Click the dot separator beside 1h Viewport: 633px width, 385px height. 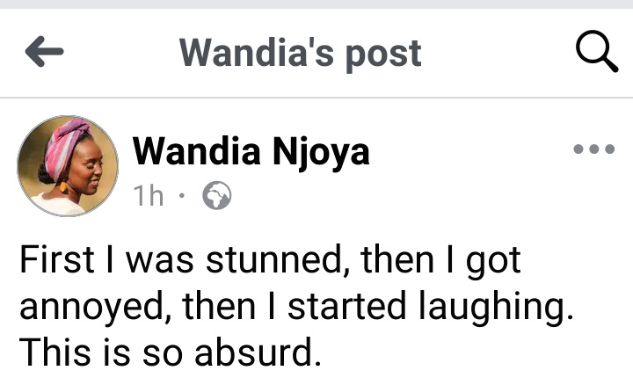click(x=181, y=197)
